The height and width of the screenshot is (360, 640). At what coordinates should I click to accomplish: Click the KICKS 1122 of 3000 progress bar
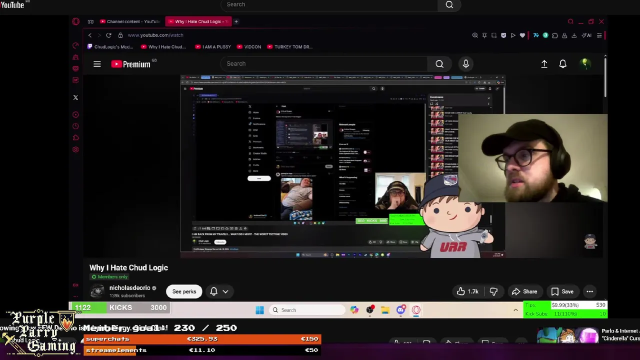pyautogui.click(x=120, y=307)
